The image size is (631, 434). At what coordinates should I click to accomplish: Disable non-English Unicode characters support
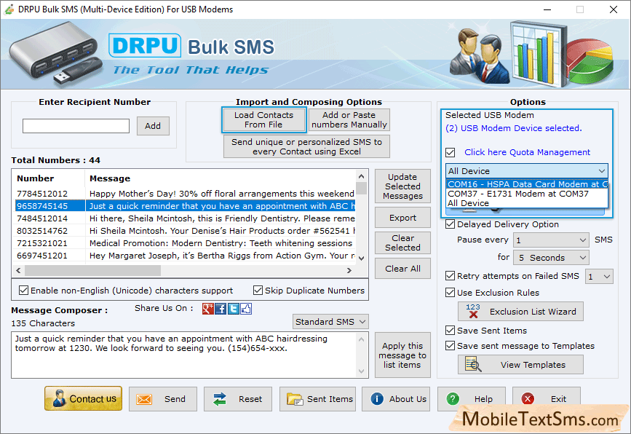(x=24, y=291)
